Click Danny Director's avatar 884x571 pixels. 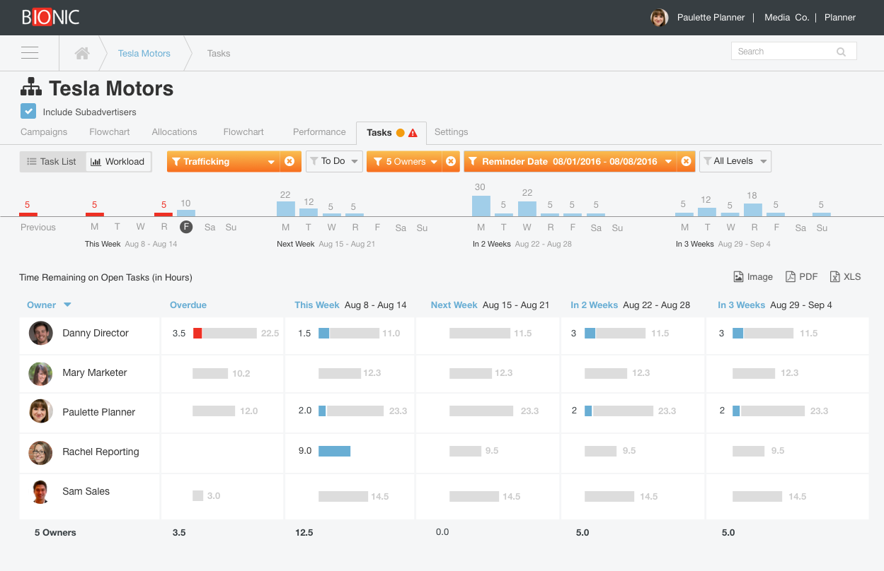point(40,333)
